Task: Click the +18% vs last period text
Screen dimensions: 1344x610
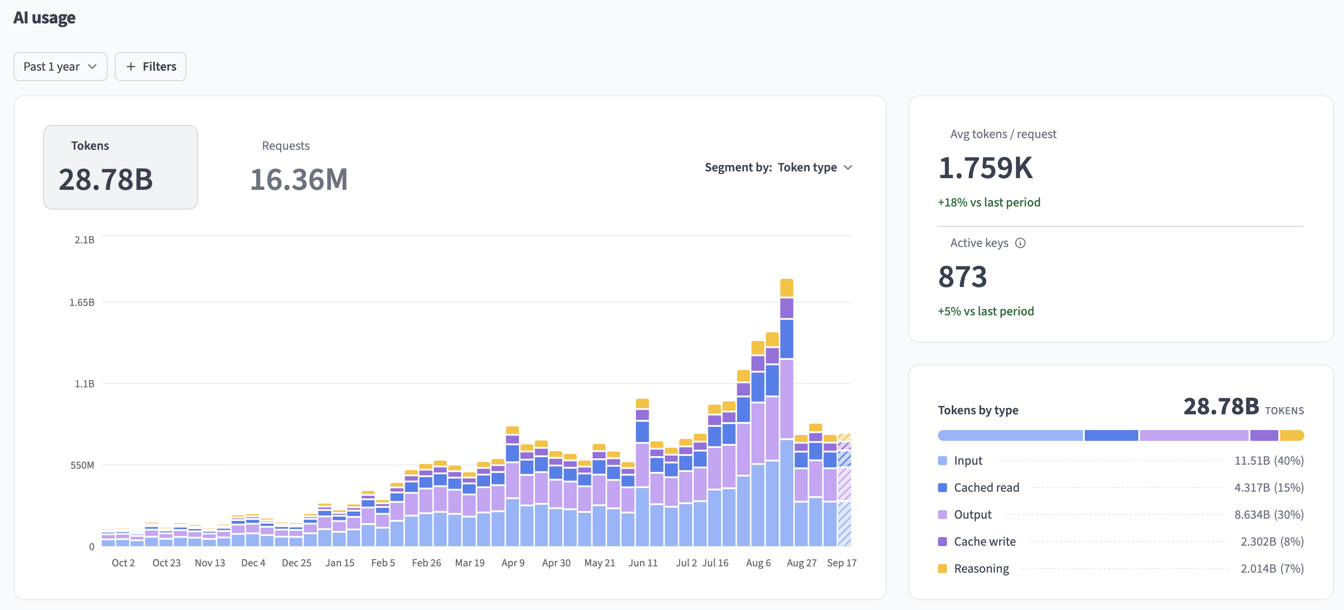Action: click(989, 202)
